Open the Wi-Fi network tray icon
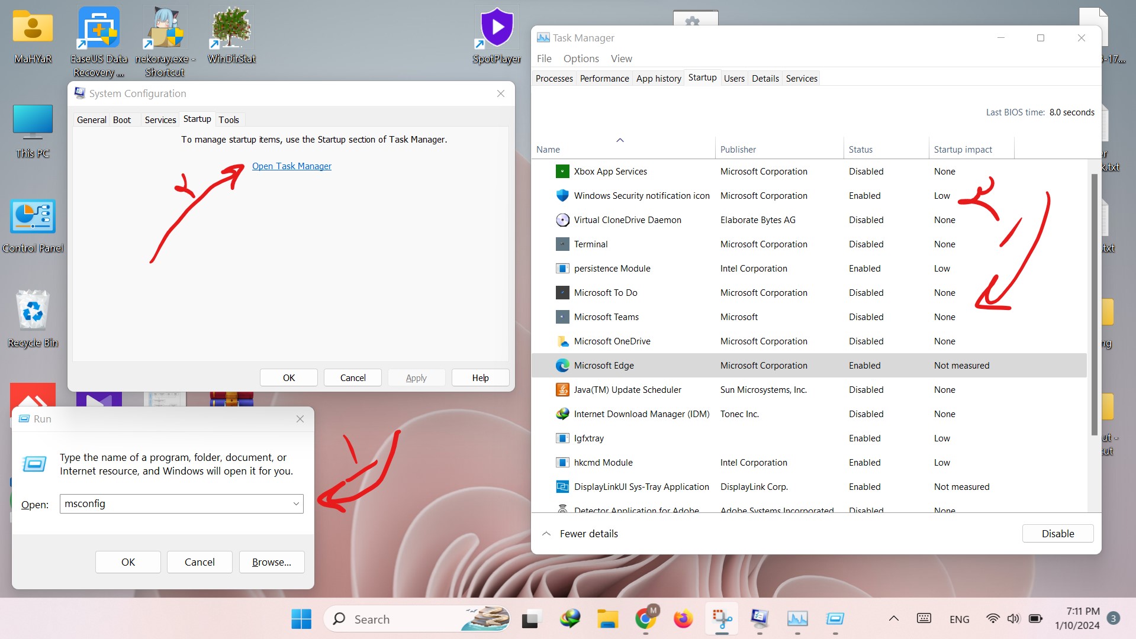Image resolution: width=1136 pixels, height=639 pixels. [993, 619]
